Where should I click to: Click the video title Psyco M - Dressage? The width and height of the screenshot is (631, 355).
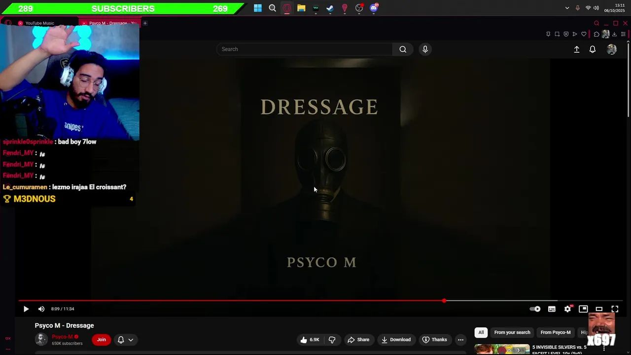(64, 325)
